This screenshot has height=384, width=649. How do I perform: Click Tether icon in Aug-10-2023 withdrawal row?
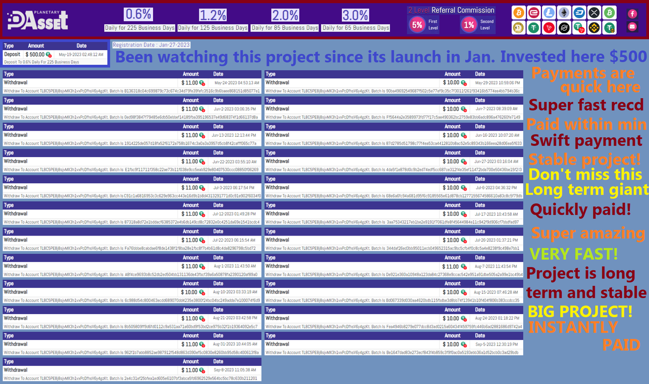[202, 292]
